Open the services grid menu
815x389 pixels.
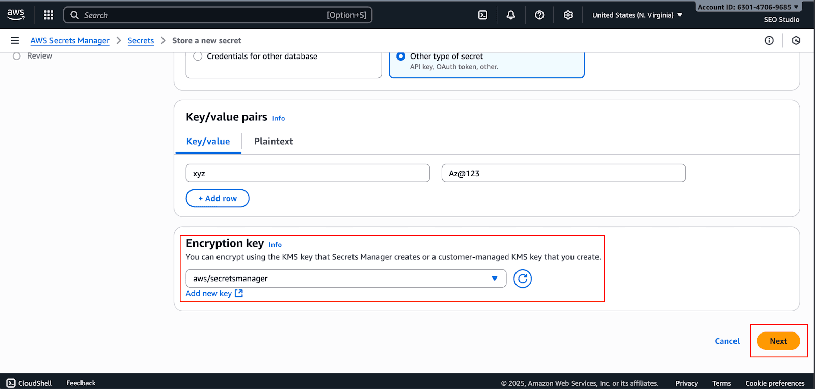(49, 15)
